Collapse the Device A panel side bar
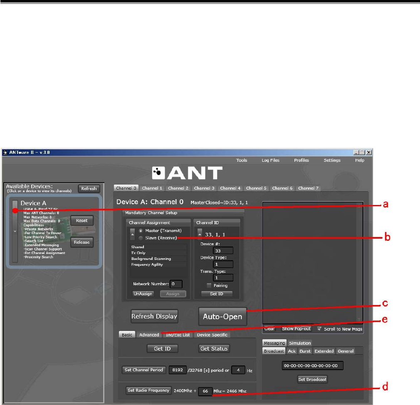 click(15, 232)
